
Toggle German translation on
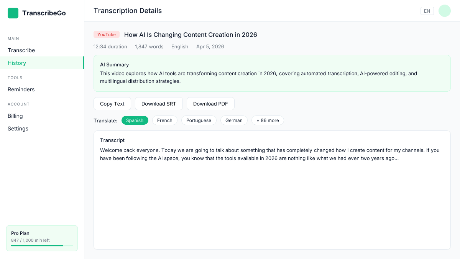(x=234, y=120)
